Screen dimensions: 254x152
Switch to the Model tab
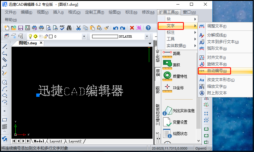coord(39,141)
